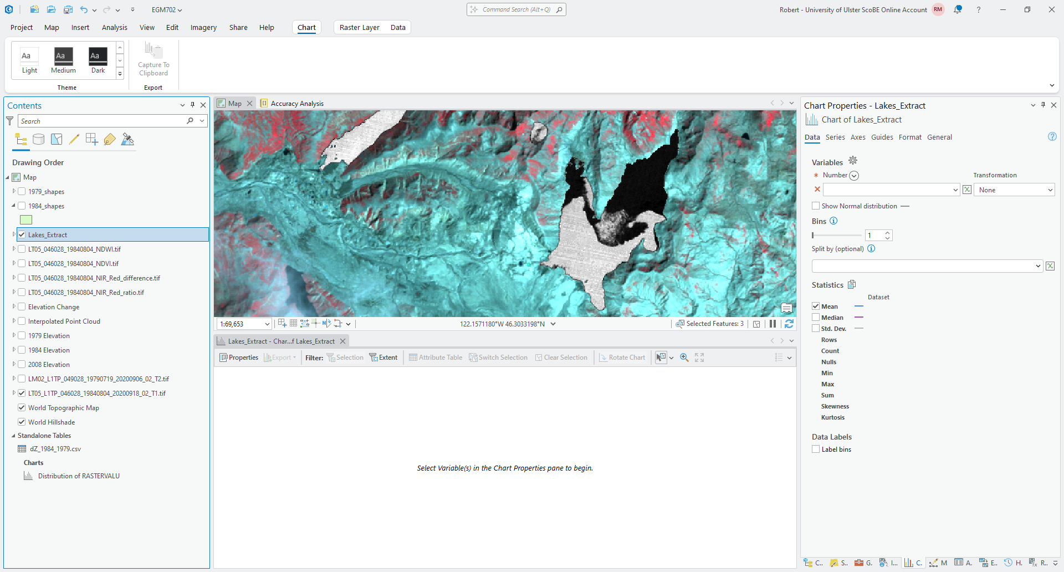Click the List By Data Source icon

[38, 140]
